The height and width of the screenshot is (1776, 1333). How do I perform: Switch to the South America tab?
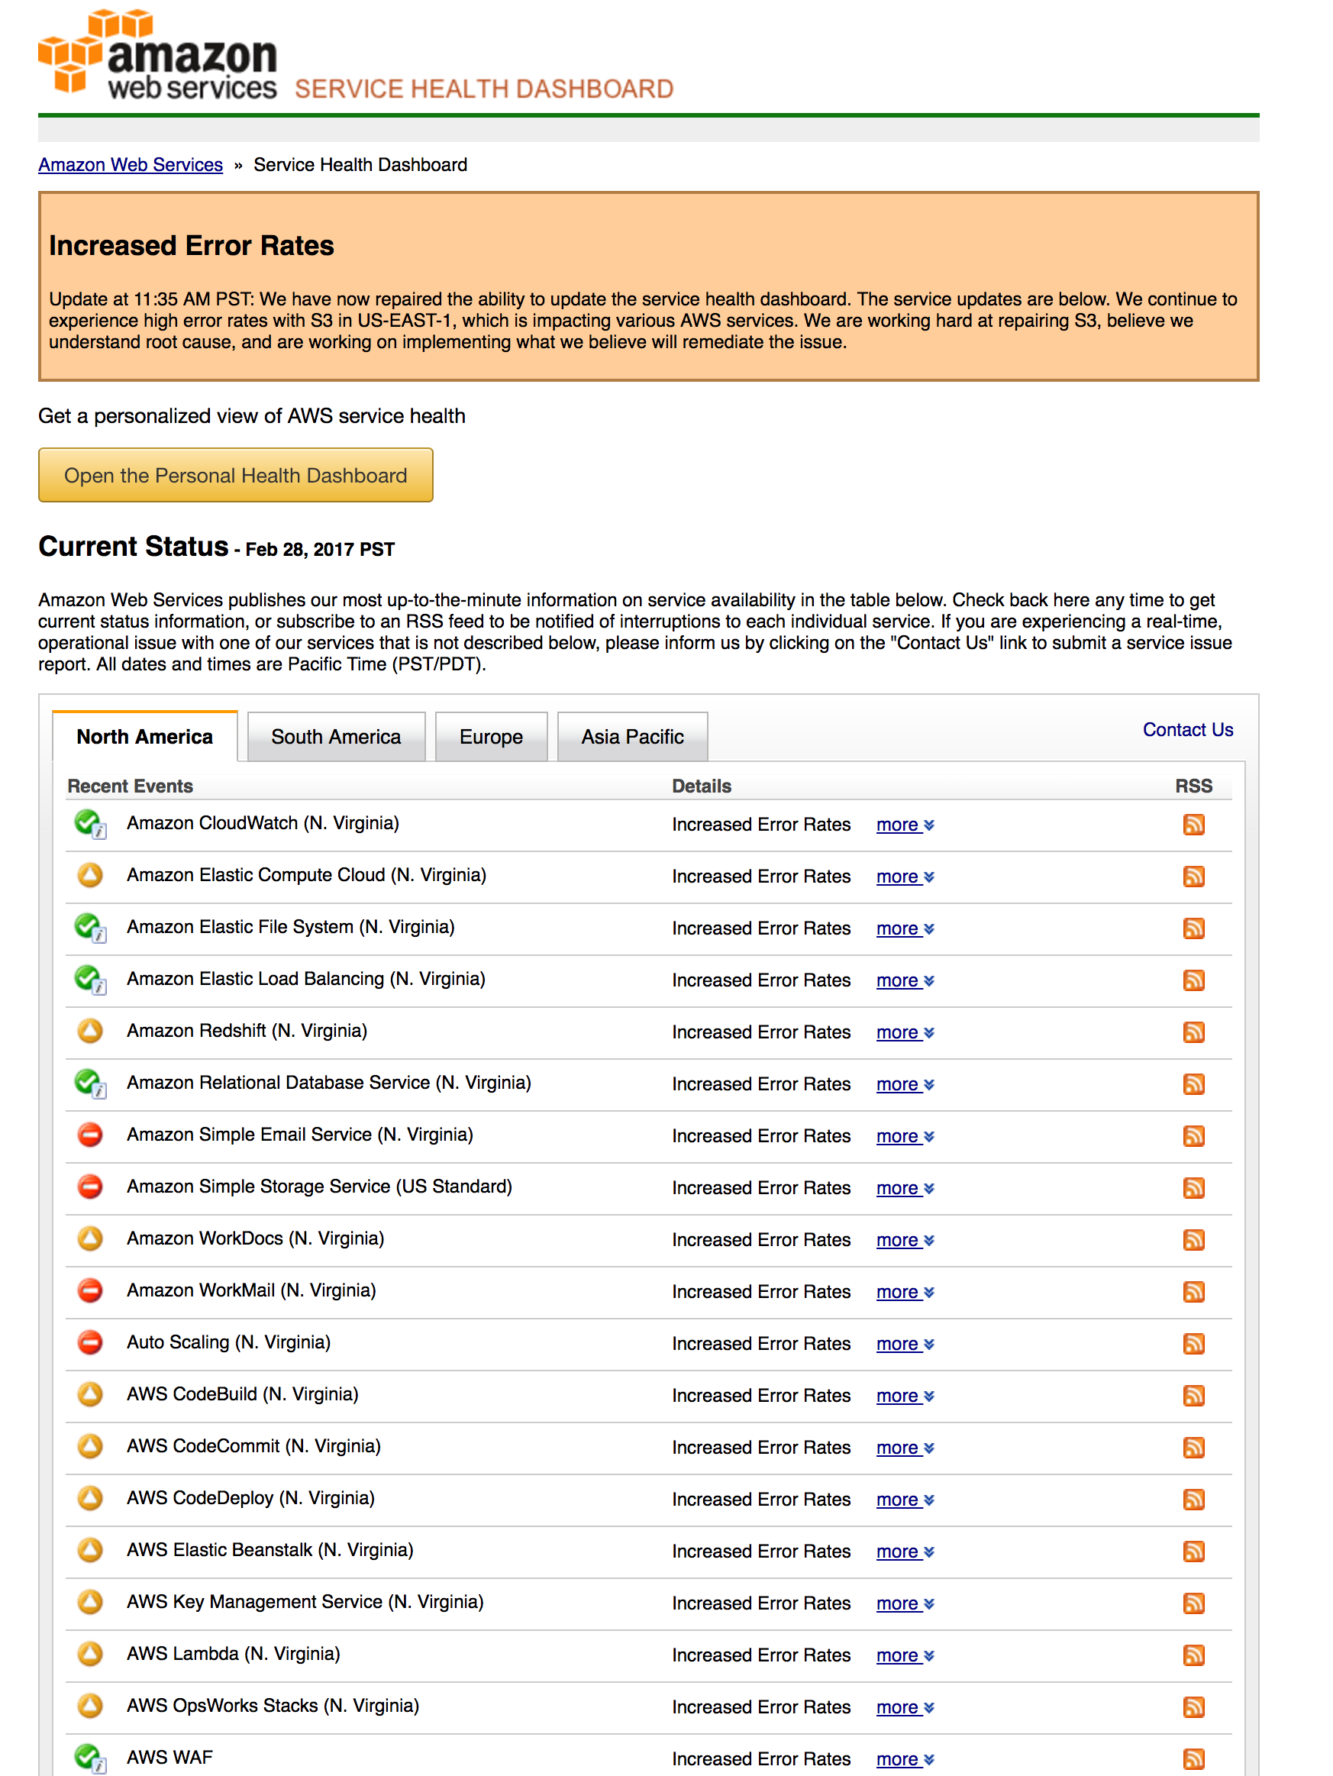(x=336, y=736)
